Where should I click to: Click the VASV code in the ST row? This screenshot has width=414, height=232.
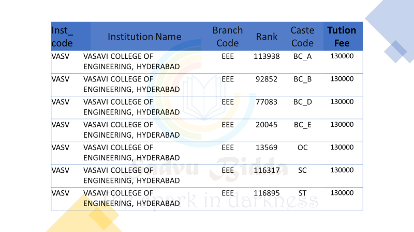pyautogui.click(x=61, y=193)
